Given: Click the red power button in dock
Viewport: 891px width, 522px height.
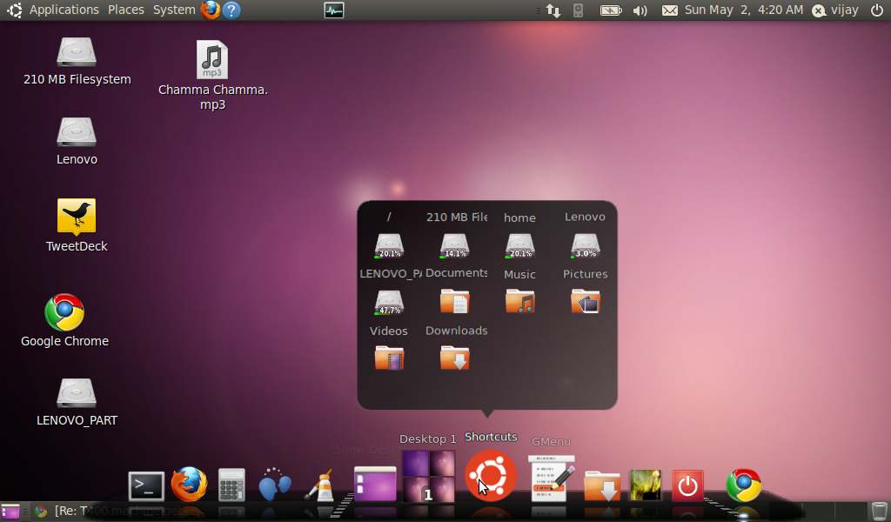Looking at the screenshot, I should [x=687, y=485].
